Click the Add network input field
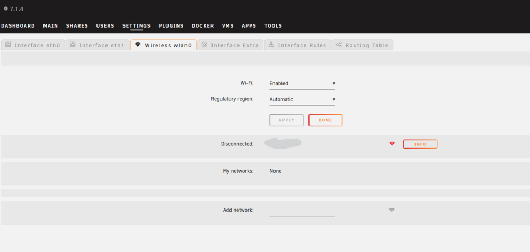The height and width of the screenshot is (252, 530). tap(302, 211)
